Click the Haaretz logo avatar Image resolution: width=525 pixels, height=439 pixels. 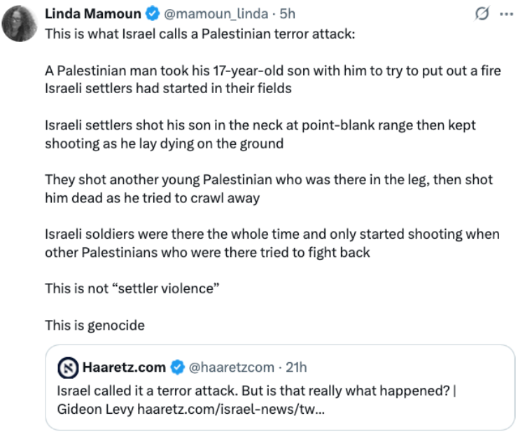click(x=69, y=368)
